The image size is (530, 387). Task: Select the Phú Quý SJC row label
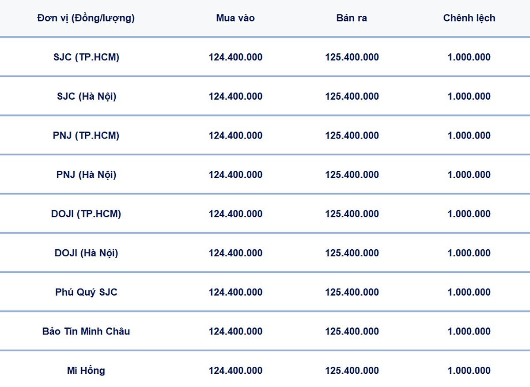tap(86, 292)
